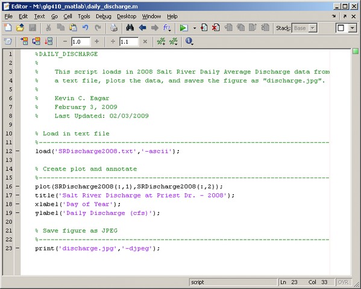This screenshot has height=289, width=361.
Task: Click the divide button beside 1.1
Action: point(113,42)
